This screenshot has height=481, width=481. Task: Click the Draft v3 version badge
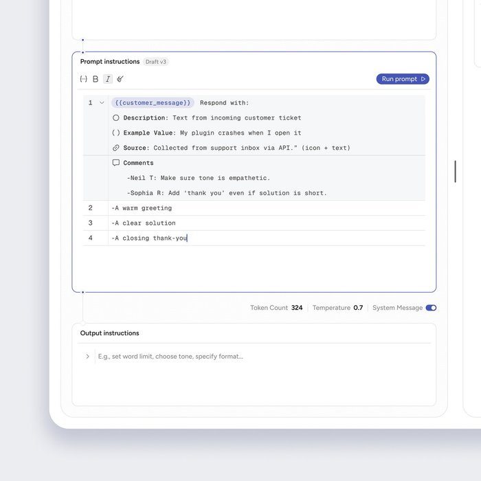[x=156, y=62]
